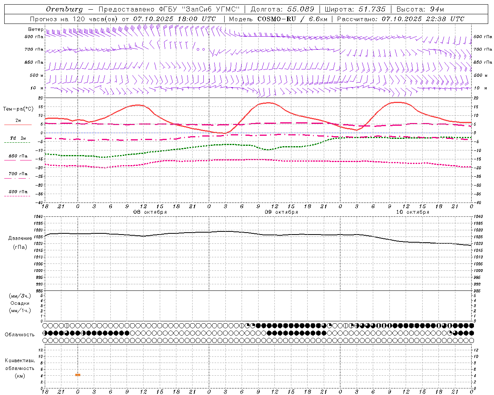Select the "(мм/1ч.)" precipitation unit label
The width and height of the screenshot is (494, 395).
click(20, 311)
